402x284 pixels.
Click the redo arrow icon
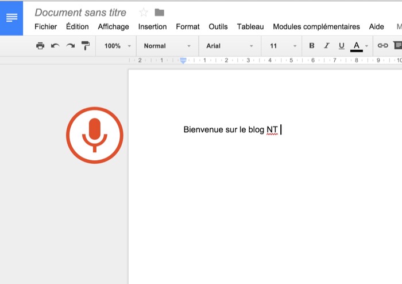70,46
